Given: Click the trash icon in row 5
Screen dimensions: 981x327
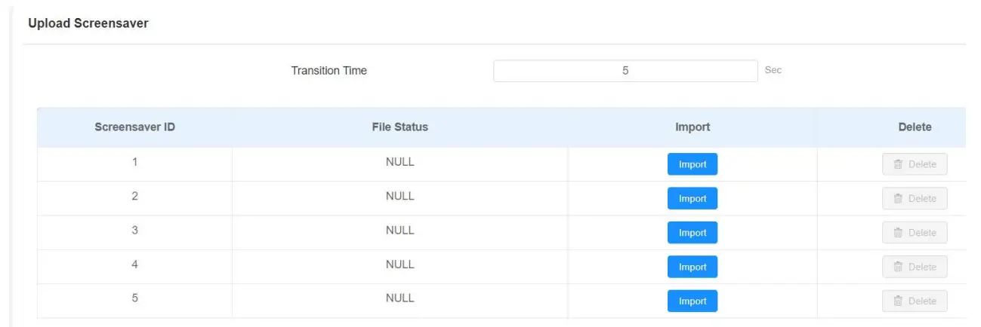Looking at the screenshot, I should click(898, 301).
